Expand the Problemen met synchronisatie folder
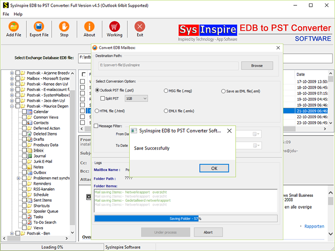The width and height of the screenshot is (335, 251). tap(18, 178)
